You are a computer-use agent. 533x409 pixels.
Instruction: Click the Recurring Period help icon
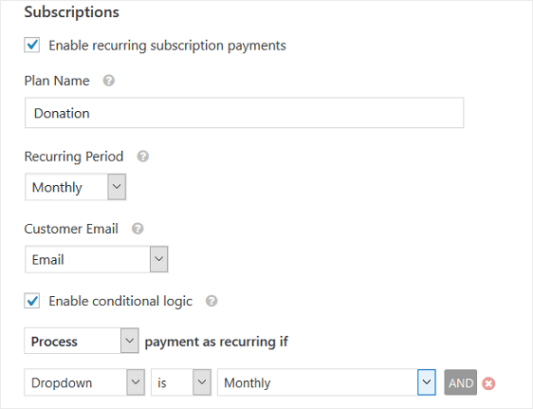(x=143, y=157)
